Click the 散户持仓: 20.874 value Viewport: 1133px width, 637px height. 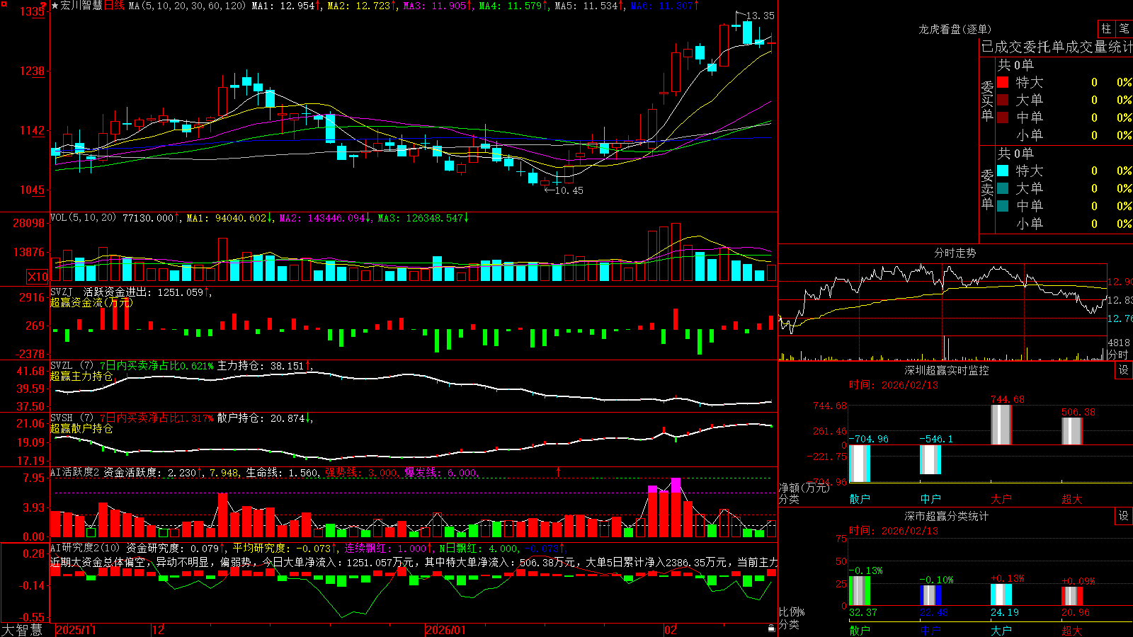[260, 418]
